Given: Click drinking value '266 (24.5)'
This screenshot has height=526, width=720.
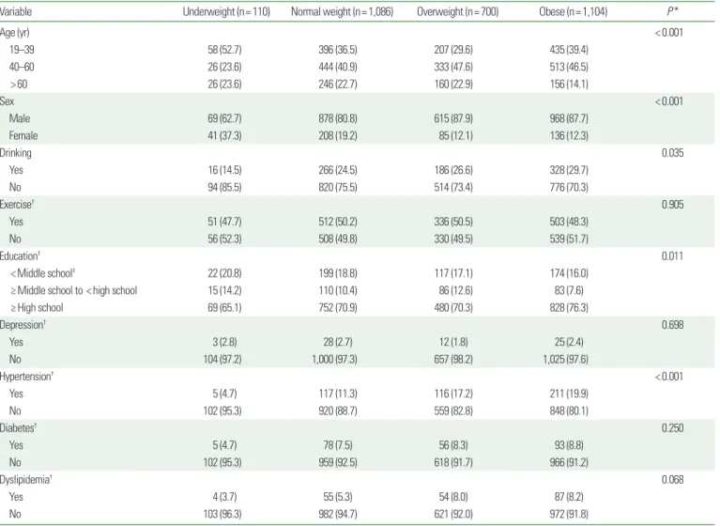Looking at the screenshot, I should click(x=338, y=170).
